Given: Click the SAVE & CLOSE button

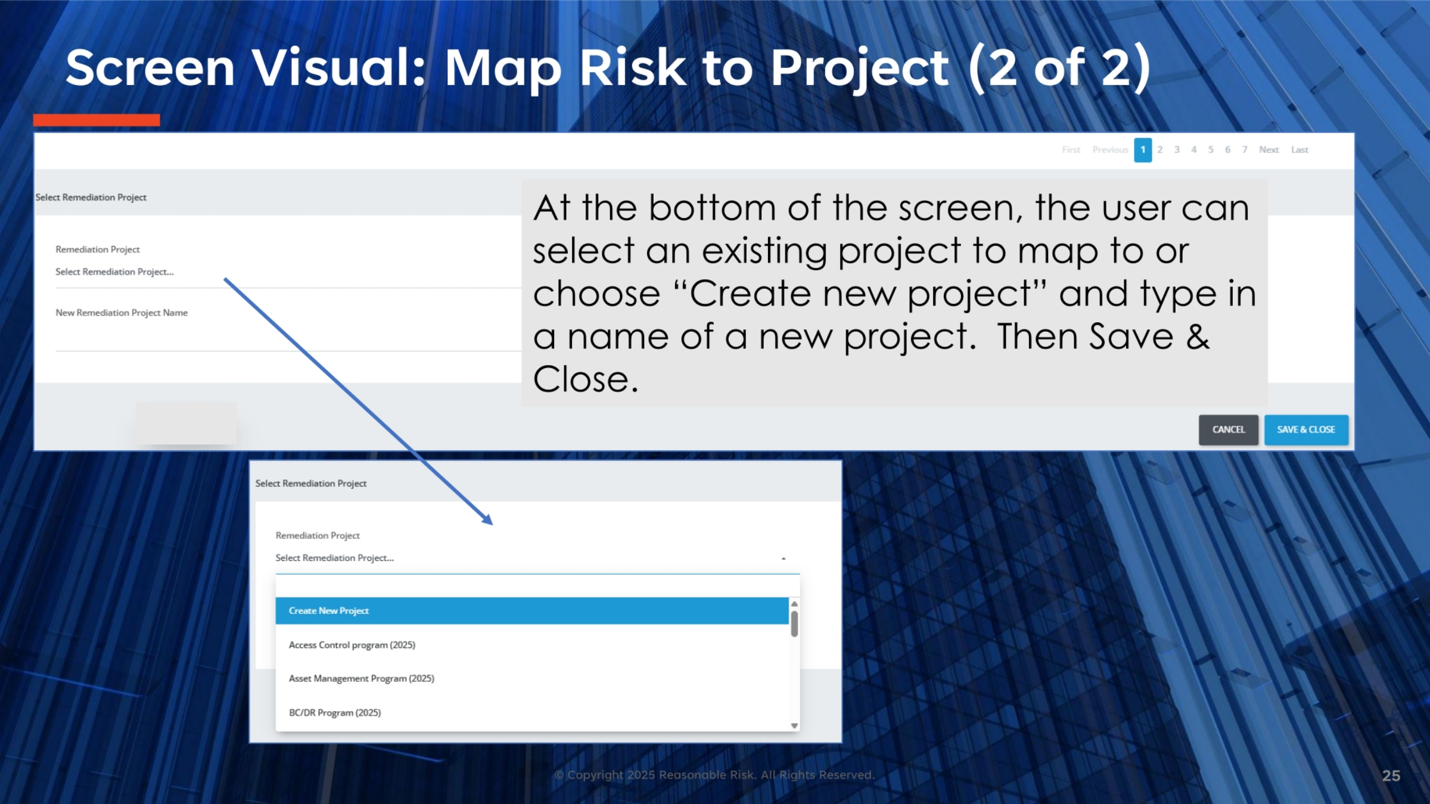Looking at the screenshot, I should pos(1306,429).
